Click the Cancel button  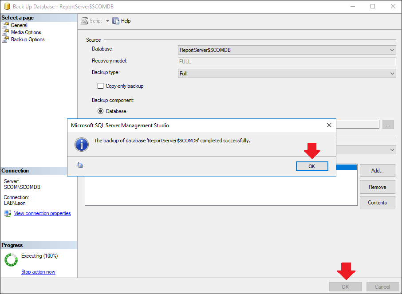[x=382, y=286]
